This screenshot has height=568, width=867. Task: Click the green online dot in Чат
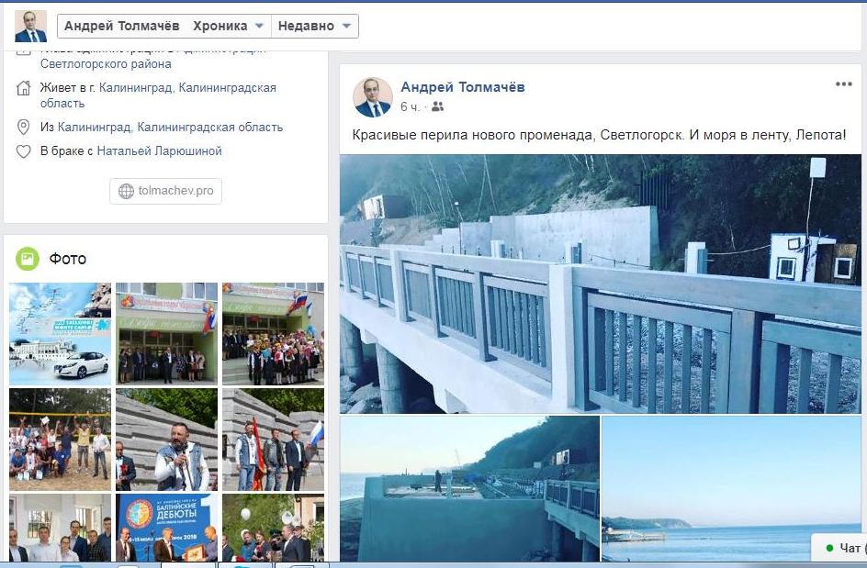tap(828, 548)
